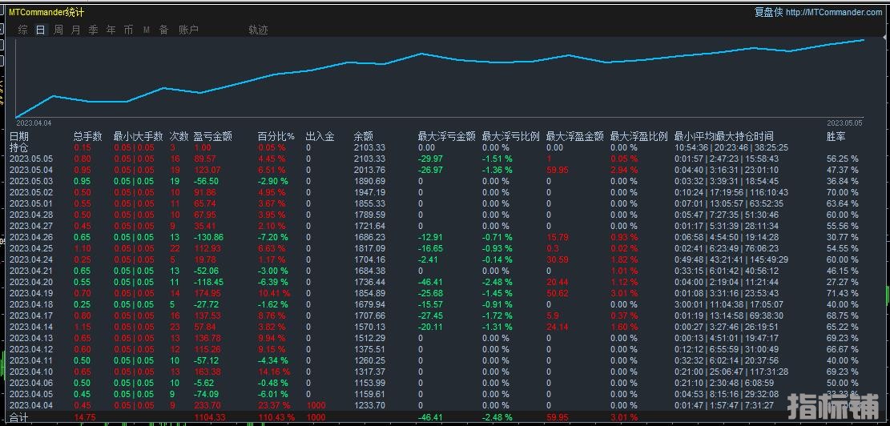Select the 2023.05.01 date row
Image resolution: width=890 pixels, height=426 pixels.
30,203
